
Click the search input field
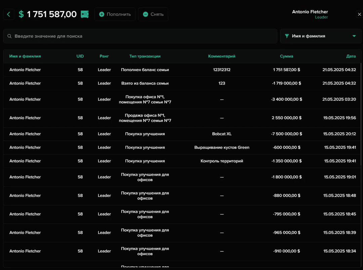141,36
